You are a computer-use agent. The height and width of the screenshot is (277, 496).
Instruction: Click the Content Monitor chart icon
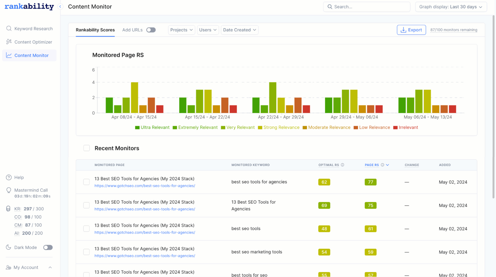[x=9, y=55]
